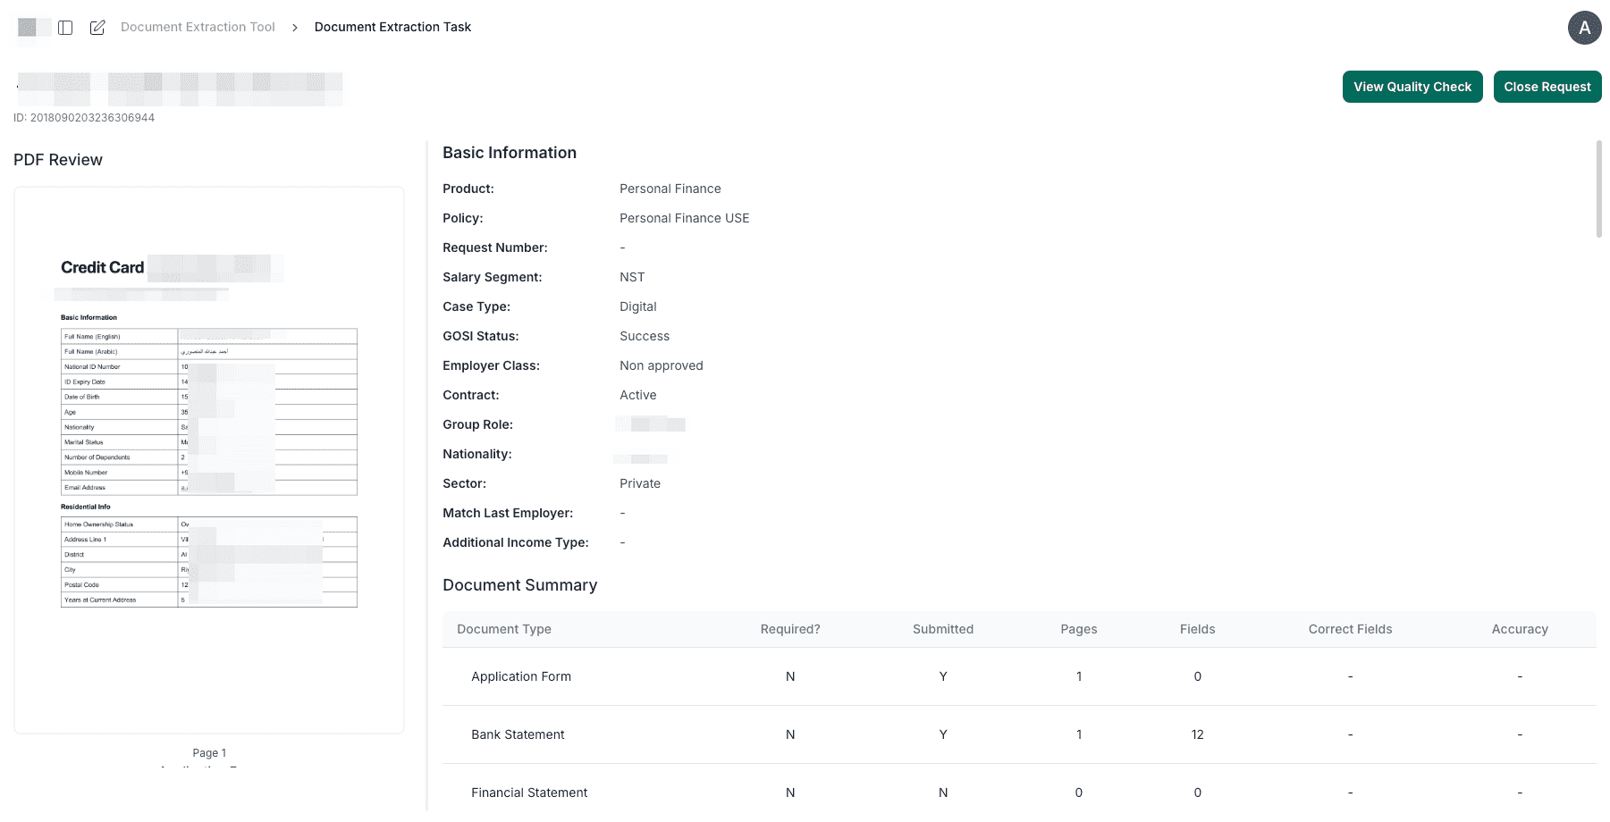Click the Match Last Employer label
Screen dimensions: 1610x822
pyautogui.click(x=508, y=513)
